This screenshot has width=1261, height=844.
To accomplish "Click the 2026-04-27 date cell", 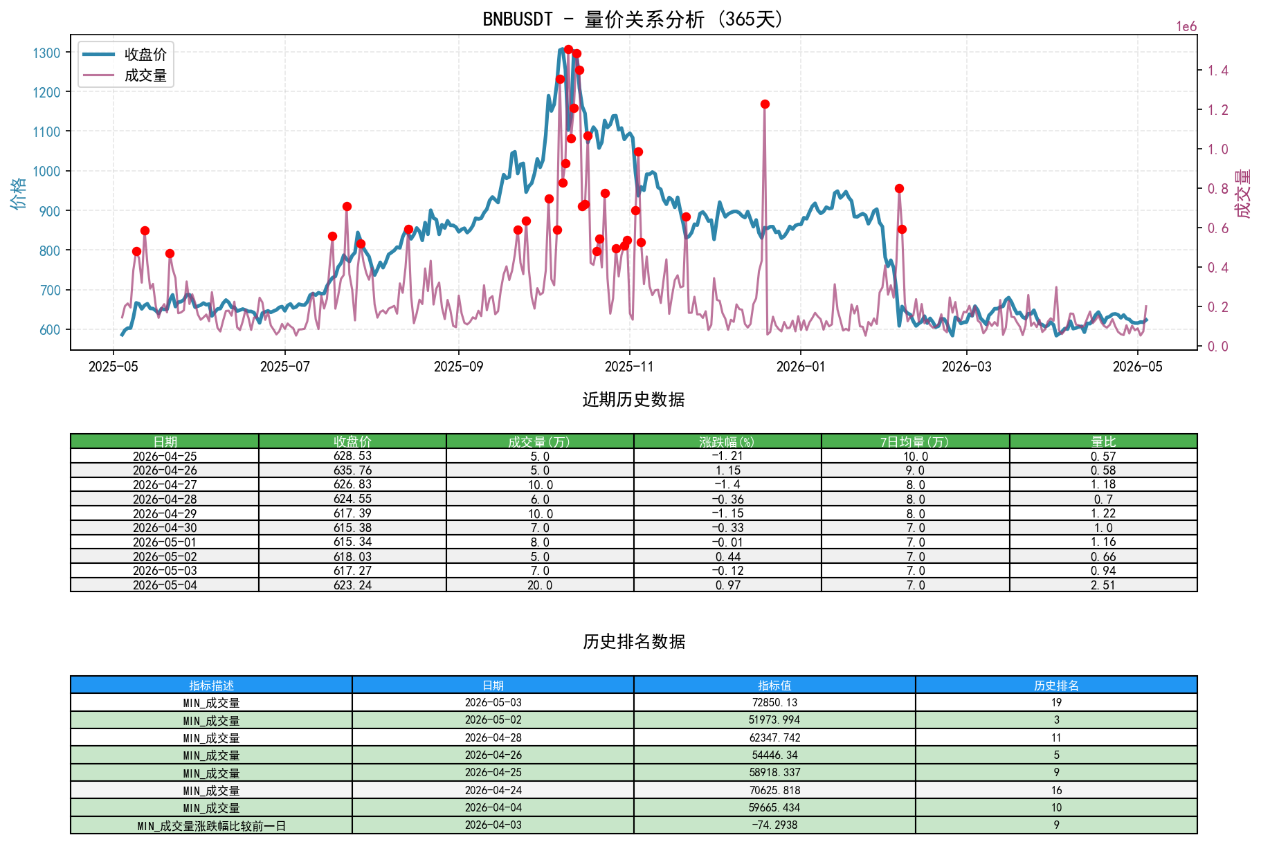I will pos(165,485).
